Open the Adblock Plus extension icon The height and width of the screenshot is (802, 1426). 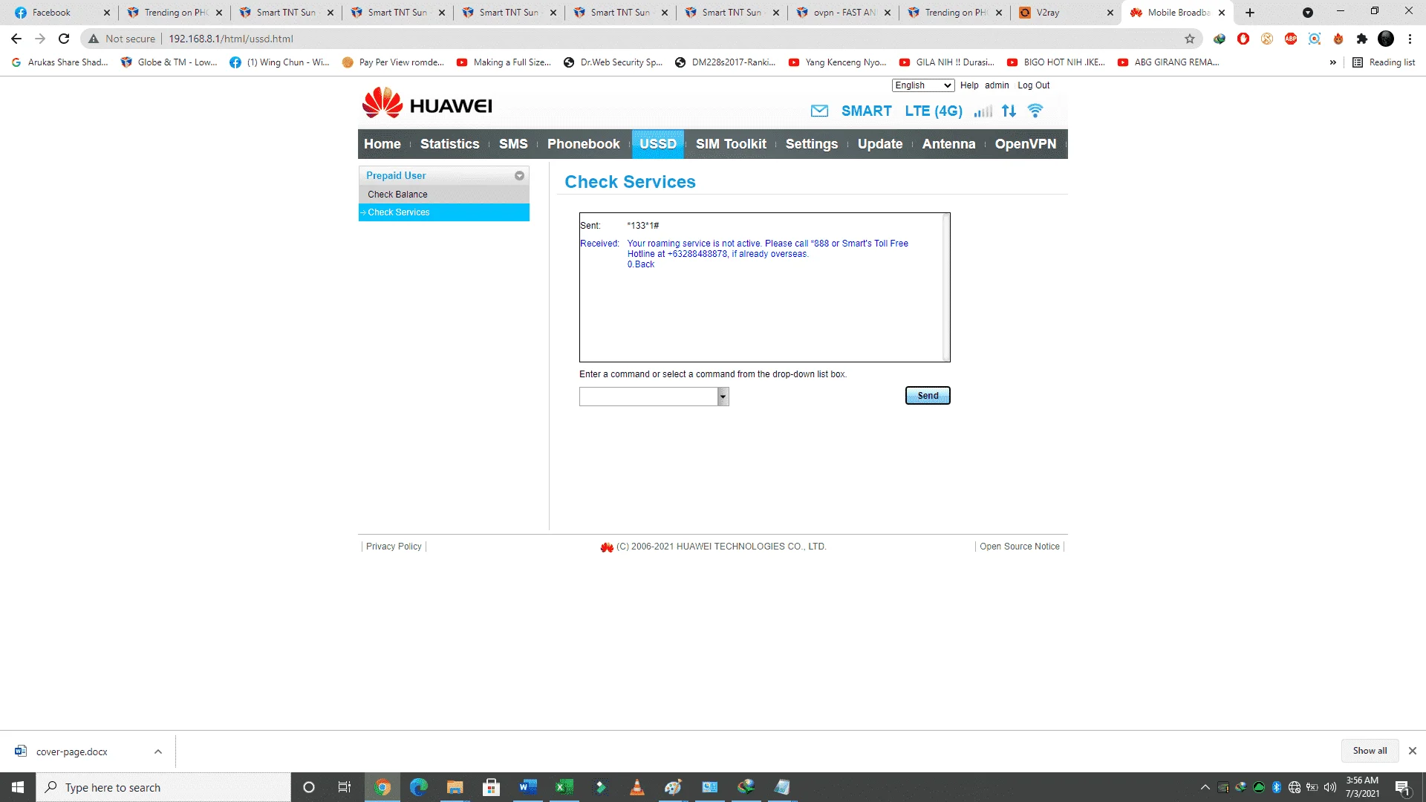1291,39
